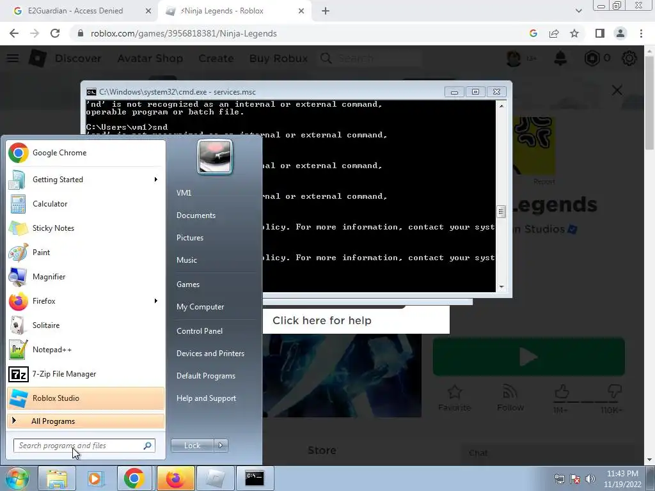Image resolution: width=655 pixels, height=491 pixels.
Task: Click the search magnifier icon in Start menu
Action: tap(148, 446)
